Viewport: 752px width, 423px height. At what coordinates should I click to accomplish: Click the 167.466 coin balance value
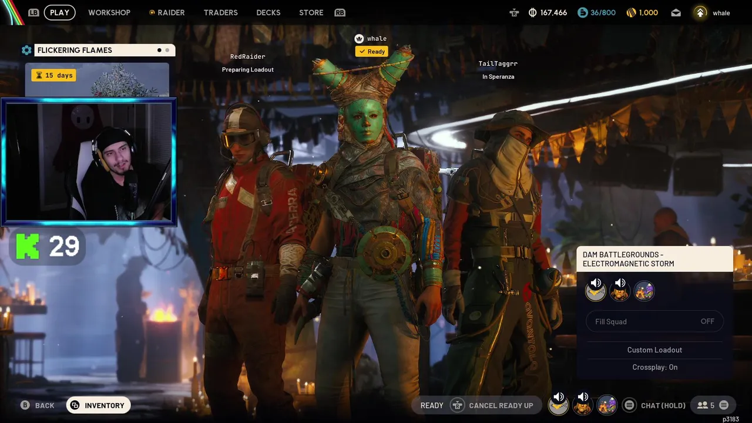[x=553, y=12]
